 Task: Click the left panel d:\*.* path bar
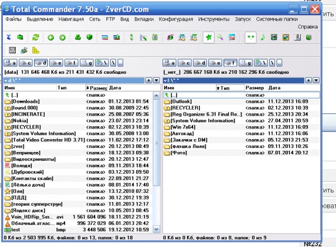[x=74, y=80]
